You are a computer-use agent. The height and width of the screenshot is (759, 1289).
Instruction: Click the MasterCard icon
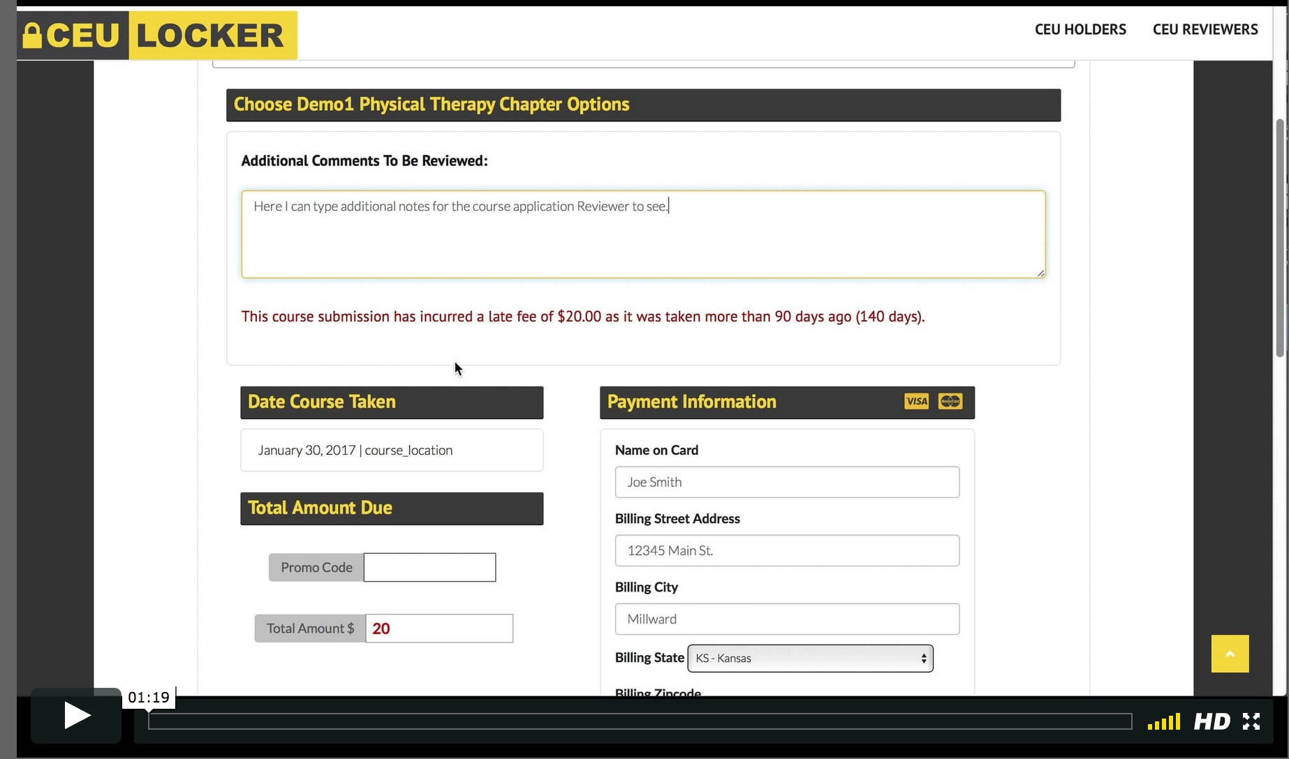click(950, 401)
